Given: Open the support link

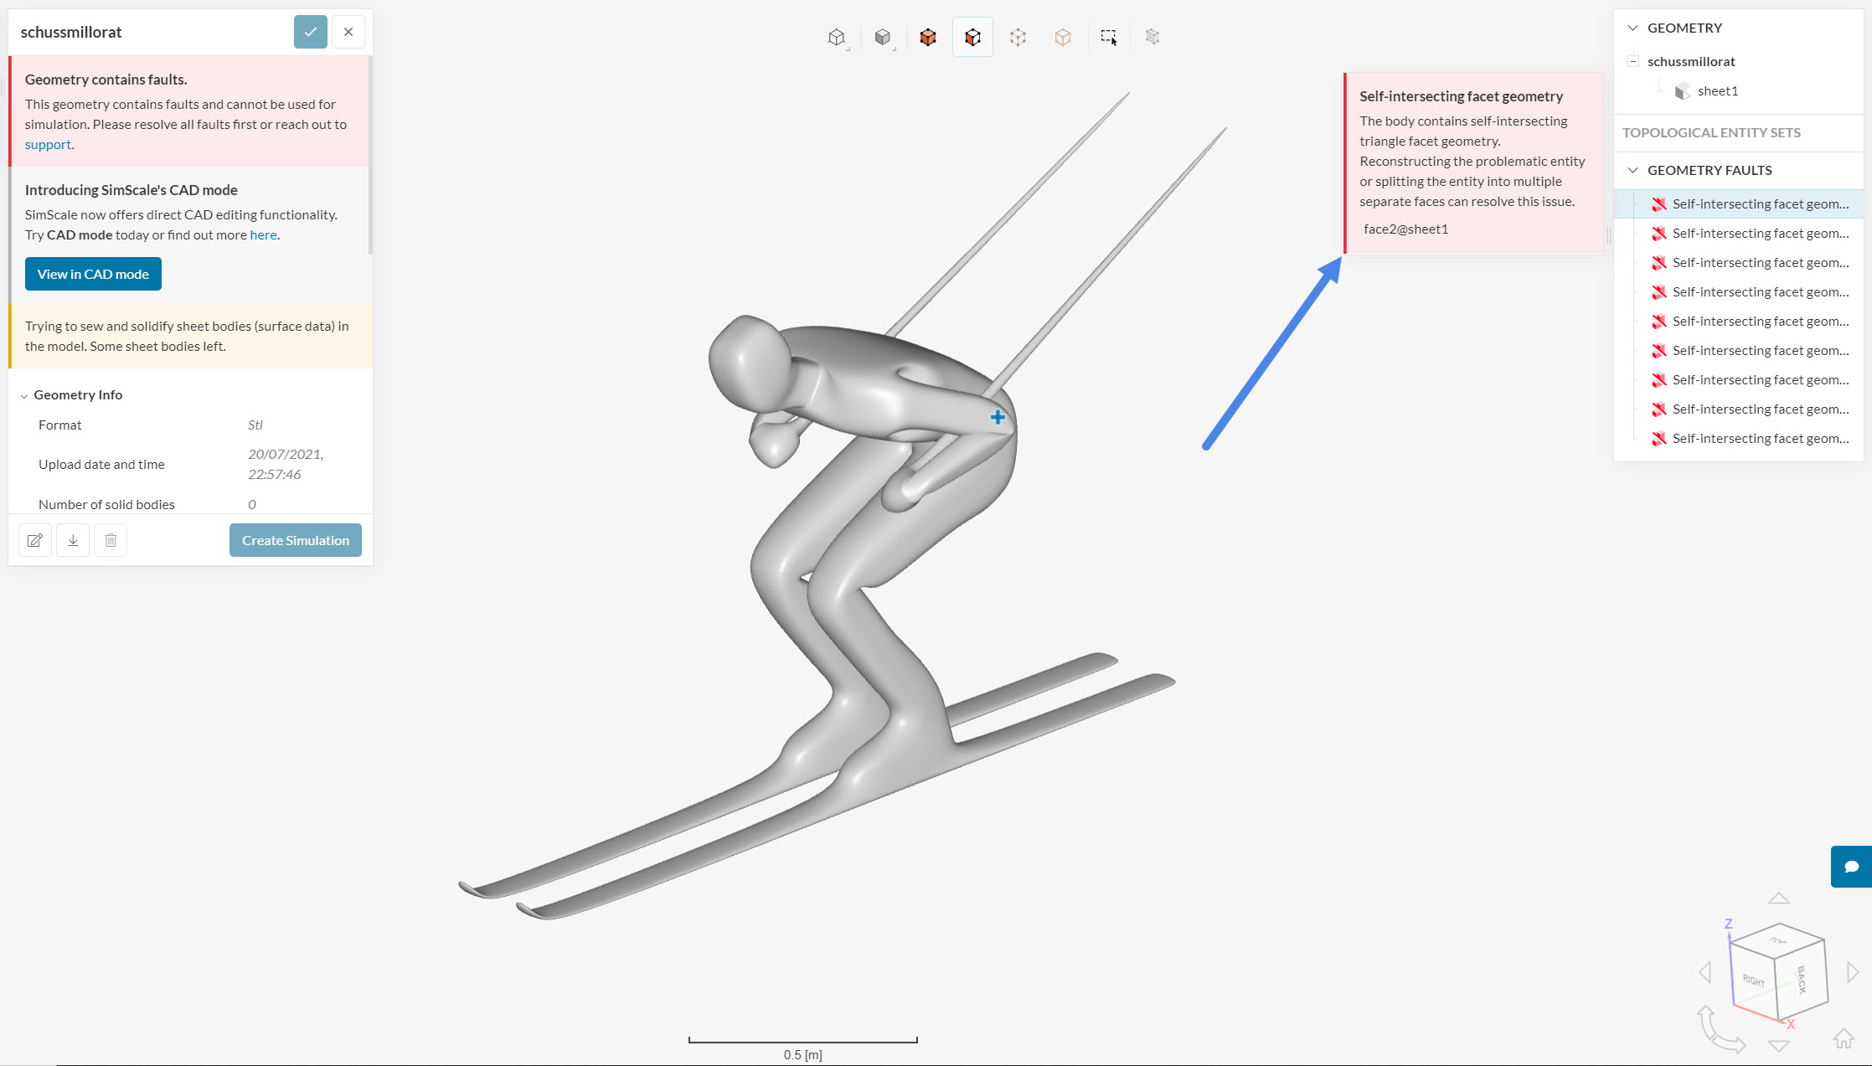Looking at the screenshot, I should [48, 144].
